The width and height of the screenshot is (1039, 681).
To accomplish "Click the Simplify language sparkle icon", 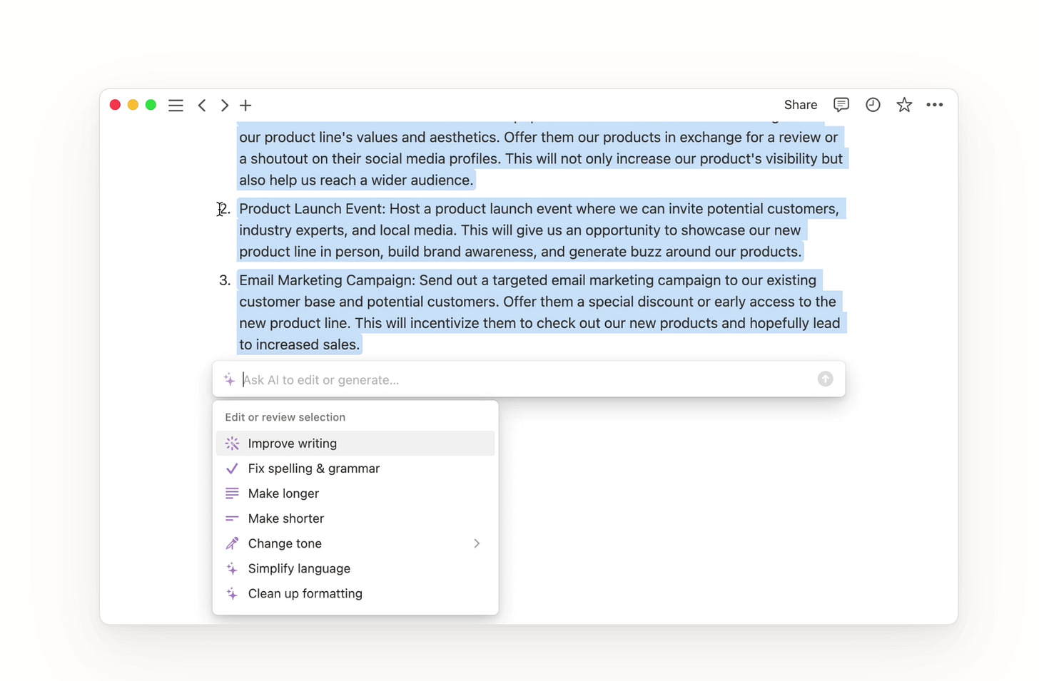I will (232, 568).
